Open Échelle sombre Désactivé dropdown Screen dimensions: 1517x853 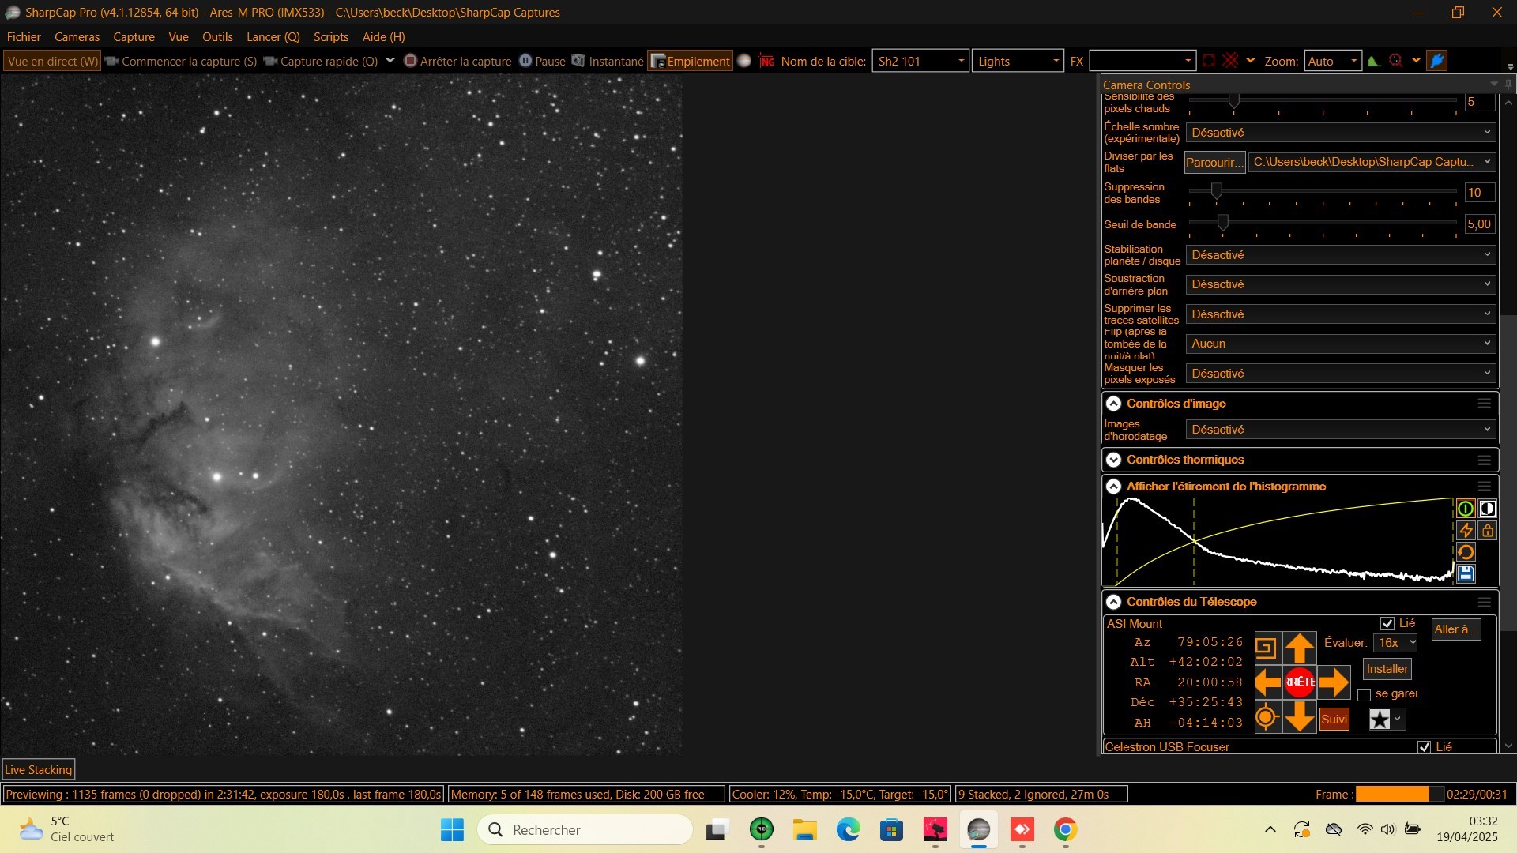click(1340, 133)
